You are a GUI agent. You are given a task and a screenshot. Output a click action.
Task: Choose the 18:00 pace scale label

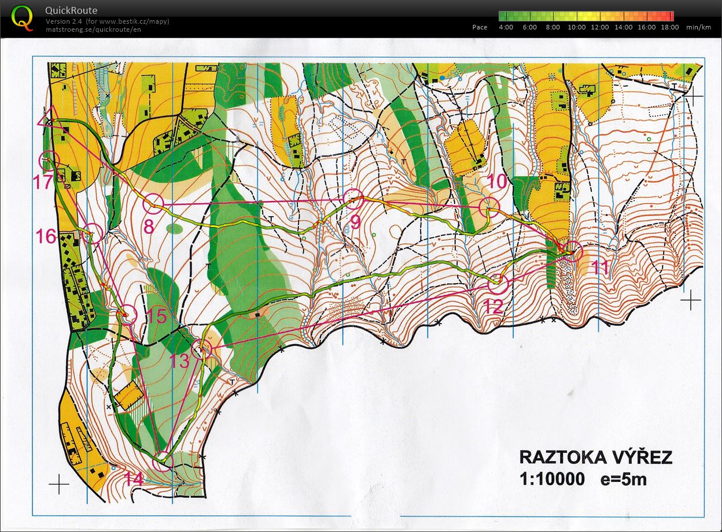tap(670, 27)
